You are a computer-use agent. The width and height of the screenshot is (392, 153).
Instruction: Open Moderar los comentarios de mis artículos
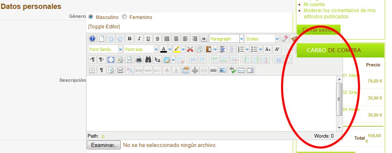(x=339, y=13)
